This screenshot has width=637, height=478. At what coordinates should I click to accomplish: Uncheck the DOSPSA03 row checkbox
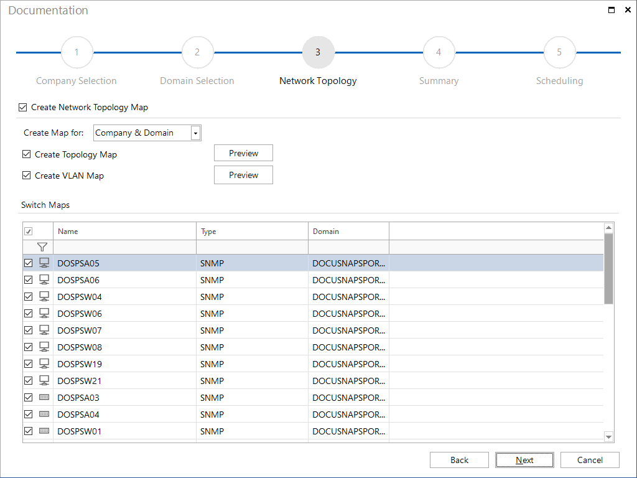coord(29,397)
